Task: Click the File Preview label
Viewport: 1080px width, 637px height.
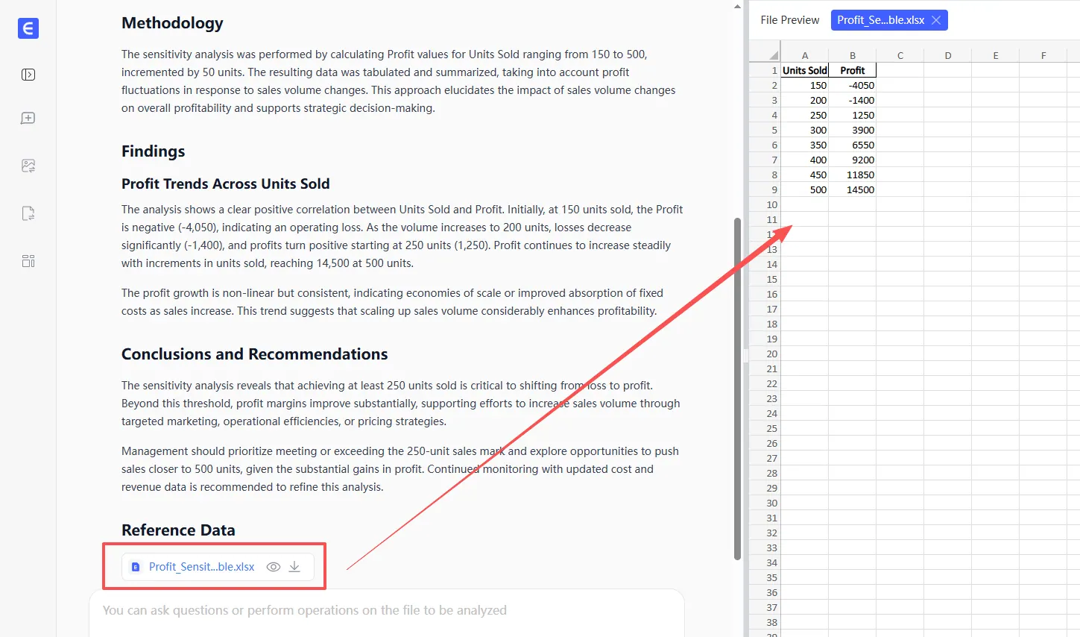Action: (x=789, y=20)
